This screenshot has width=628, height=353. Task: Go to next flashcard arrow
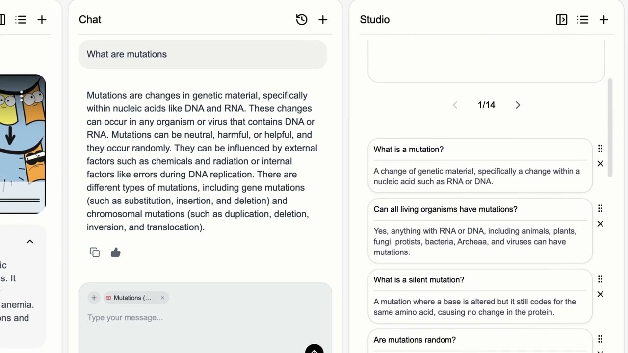(x=518, y=105)
